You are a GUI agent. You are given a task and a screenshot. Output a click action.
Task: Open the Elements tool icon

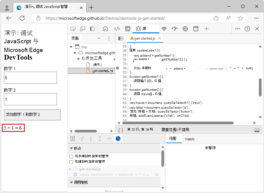click(x=117, y=29)
